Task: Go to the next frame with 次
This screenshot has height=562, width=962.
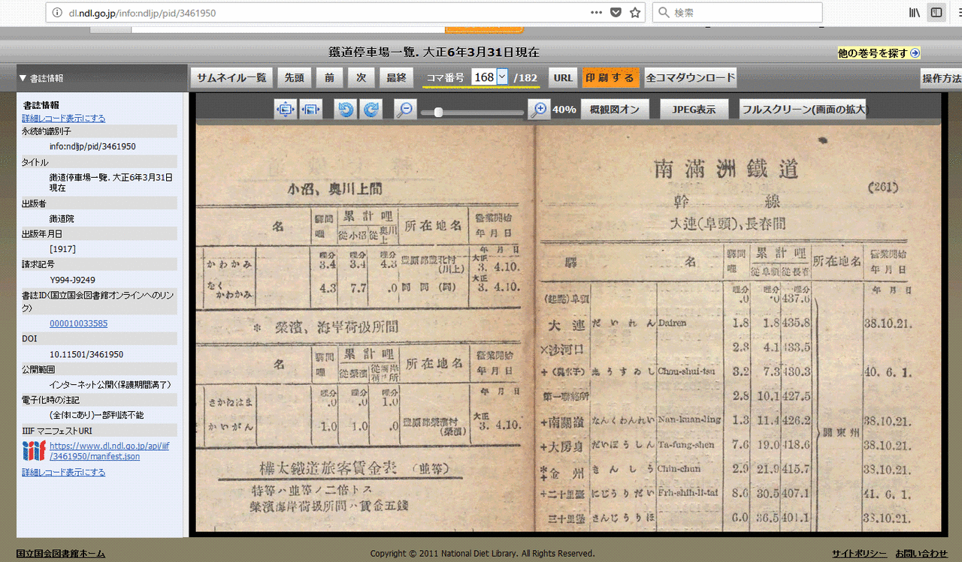Action: coord(361,77)
